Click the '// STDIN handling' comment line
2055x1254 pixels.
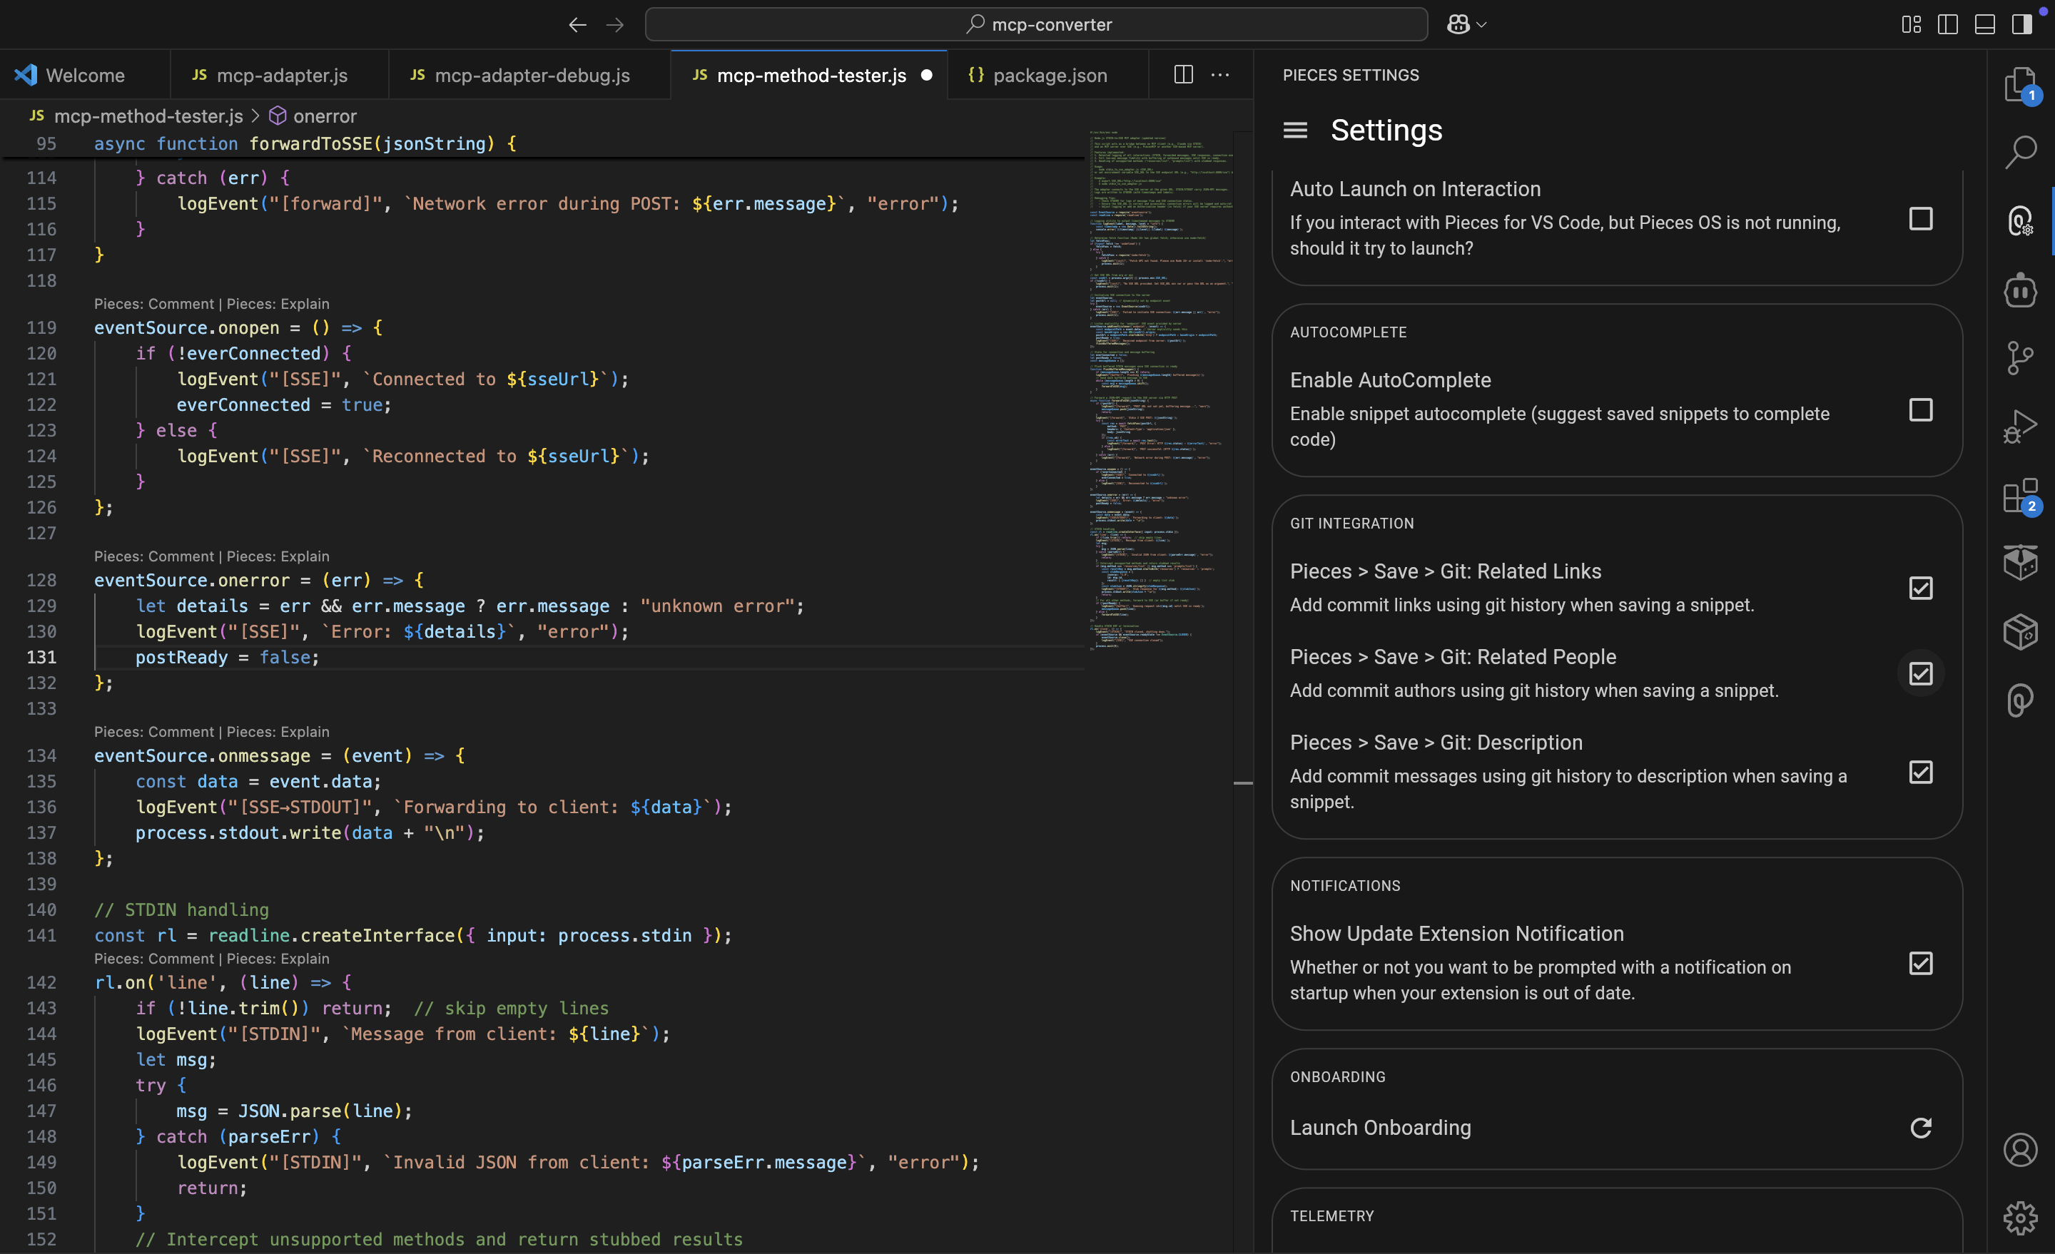point(181,909)
